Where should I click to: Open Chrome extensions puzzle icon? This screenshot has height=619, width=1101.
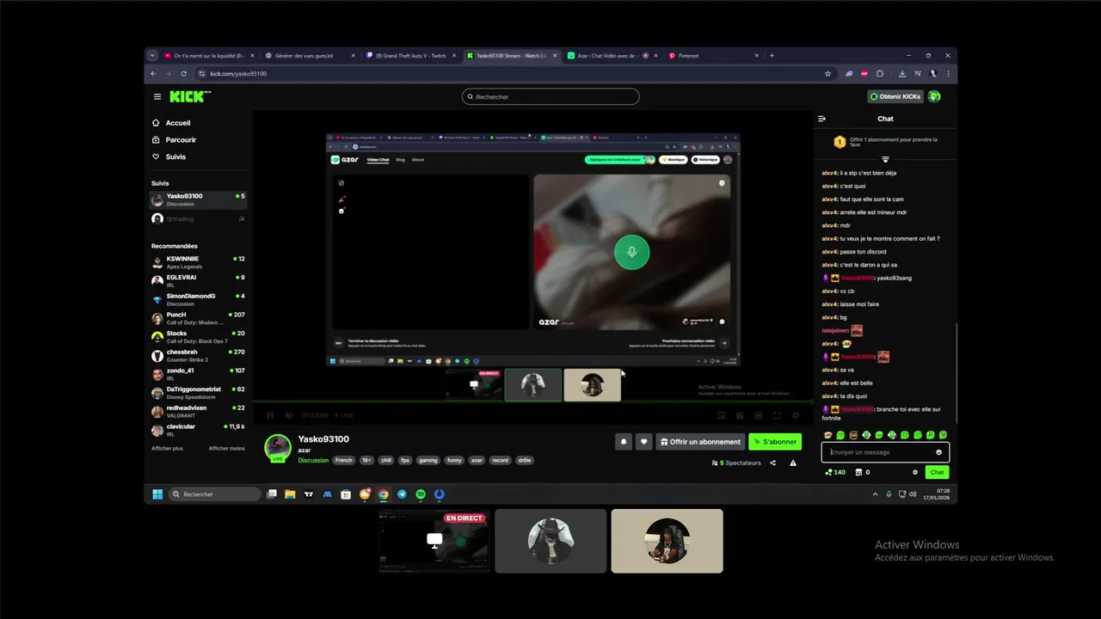[x=879, y=74]
